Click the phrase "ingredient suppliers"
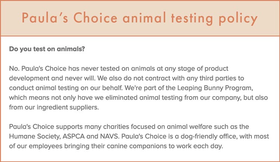The height and width of the screenshot is (162, 280). [x=67, y=108]
